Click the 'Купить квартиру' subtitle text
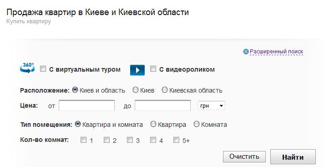 (29, 21)
